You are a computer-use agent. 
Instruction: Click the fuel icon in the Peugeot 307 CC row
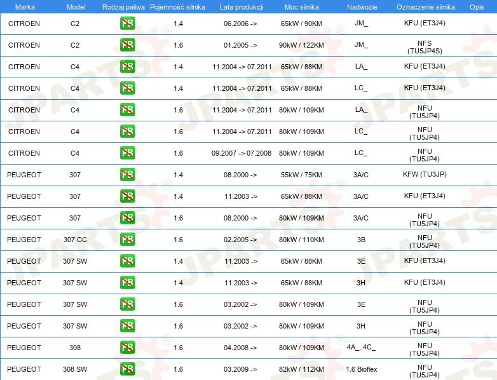(127, 240)
